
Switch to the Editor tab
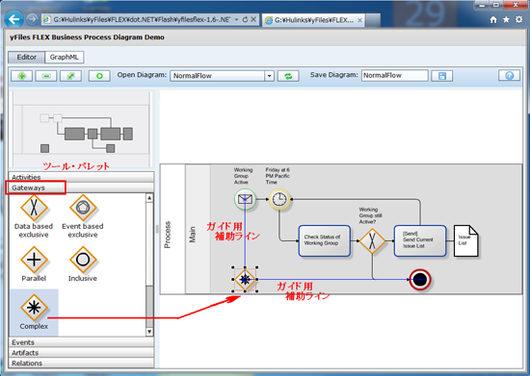pyautogui.click(x=26, y=57)
